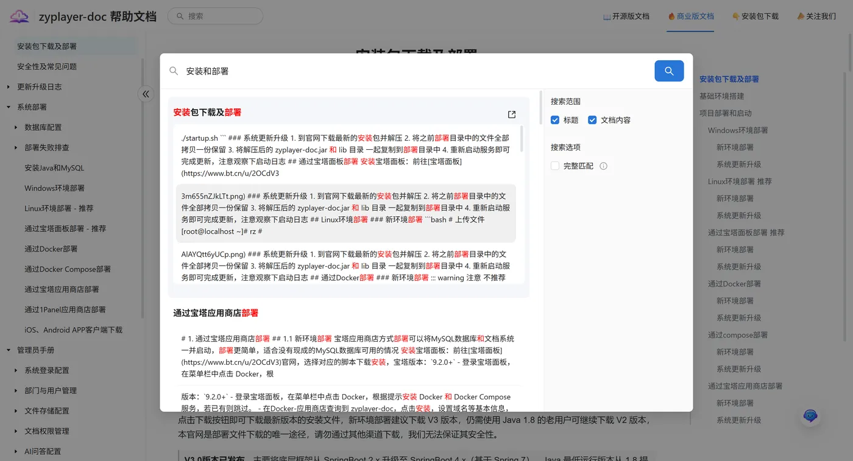Jump to 项目部署和启动 in the page outline
853x461 pixels.
coord(726,113)
